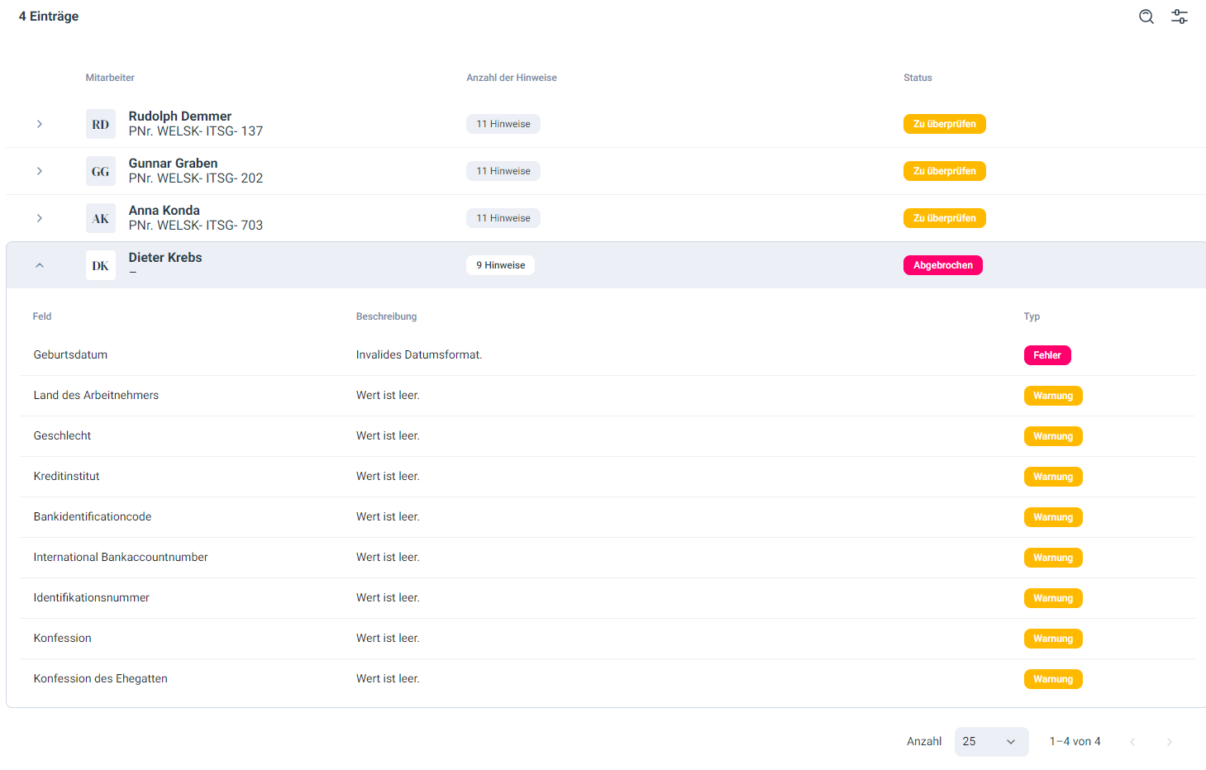
Task: Go to previous page arrow
Action: click(1132, 742)
